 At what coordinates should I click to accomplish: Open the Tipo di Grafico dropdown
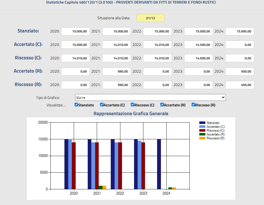click(150, 98)
